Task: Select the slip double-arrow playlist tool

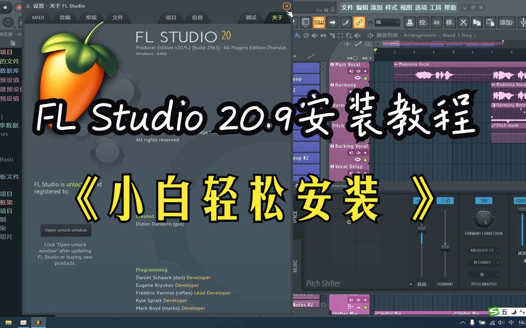Action: (323, 36)
